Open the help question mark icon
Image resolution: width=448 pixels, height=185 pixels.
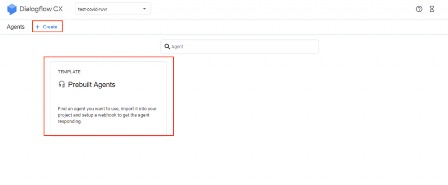point(419,9)
